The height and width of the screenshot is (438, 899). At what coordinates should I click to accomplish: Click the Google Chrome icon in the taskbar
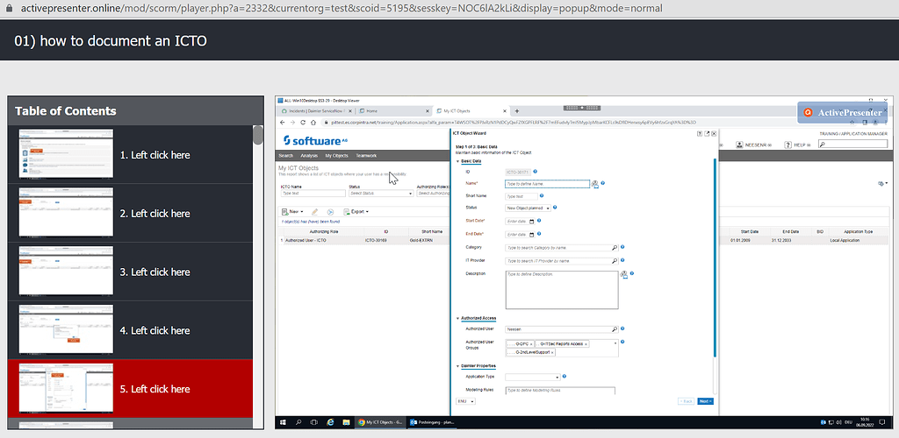[362, 422]
